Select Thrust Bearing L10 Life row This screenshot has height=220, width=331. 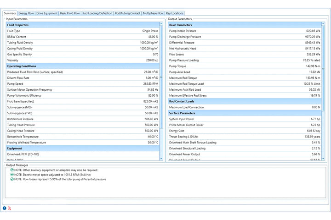click(x=245, y=137)
